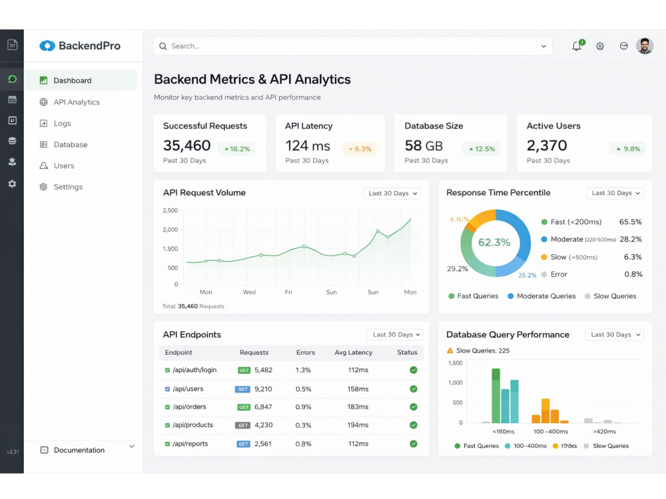Image resolution: width=666 pixels, height=499 pixels.
Task: Click the BackendPro cloud logo
Action: point(47,46)
